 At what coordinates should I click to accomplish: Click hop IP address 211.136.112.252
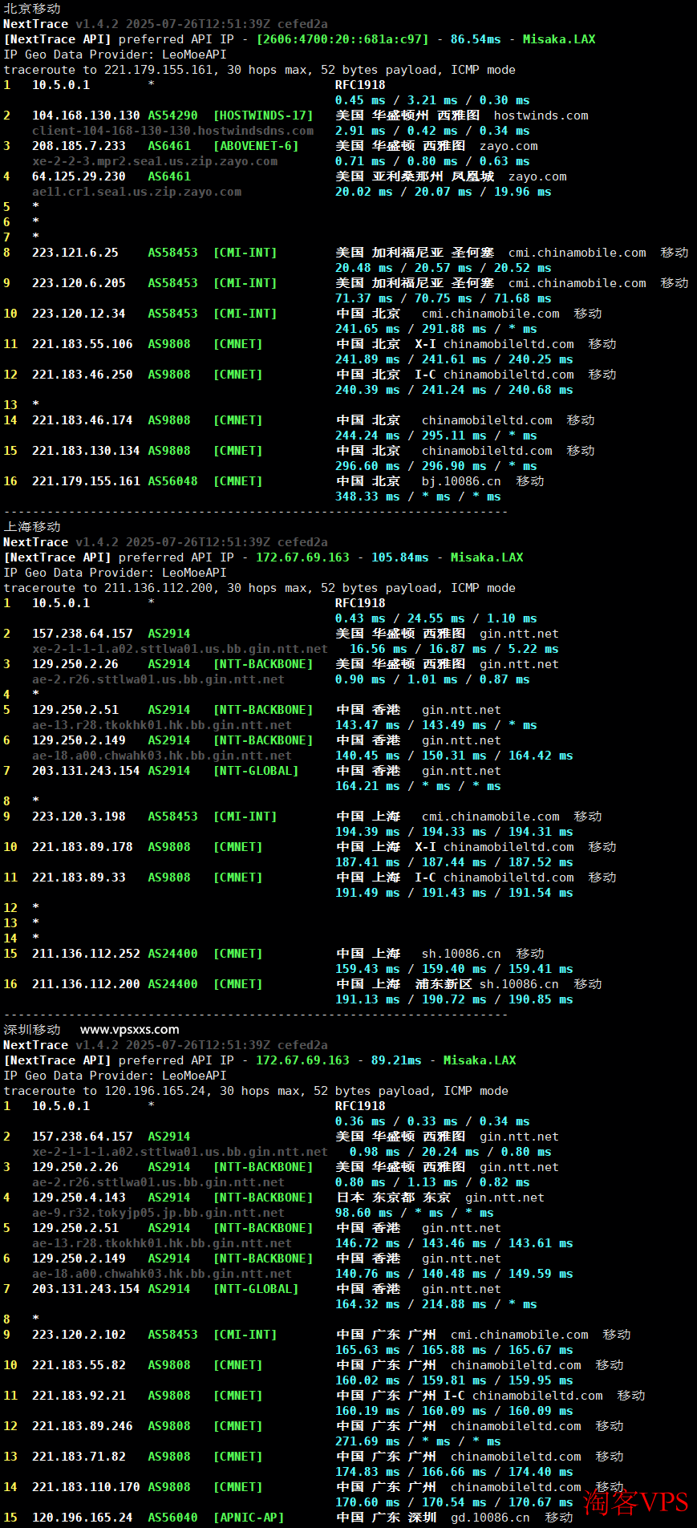tap(86, 954)
